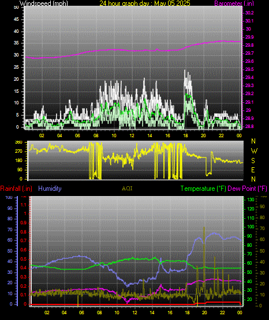Click the "Windspeed (mph)" chart title
This screenshot has height=320, width=269.
click(x=44, y=3)
